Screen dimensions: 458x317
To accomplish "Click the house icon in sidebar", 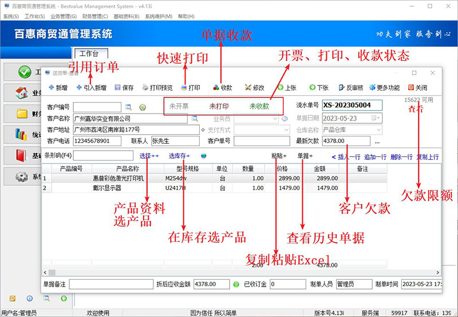I will click(22, 93).
